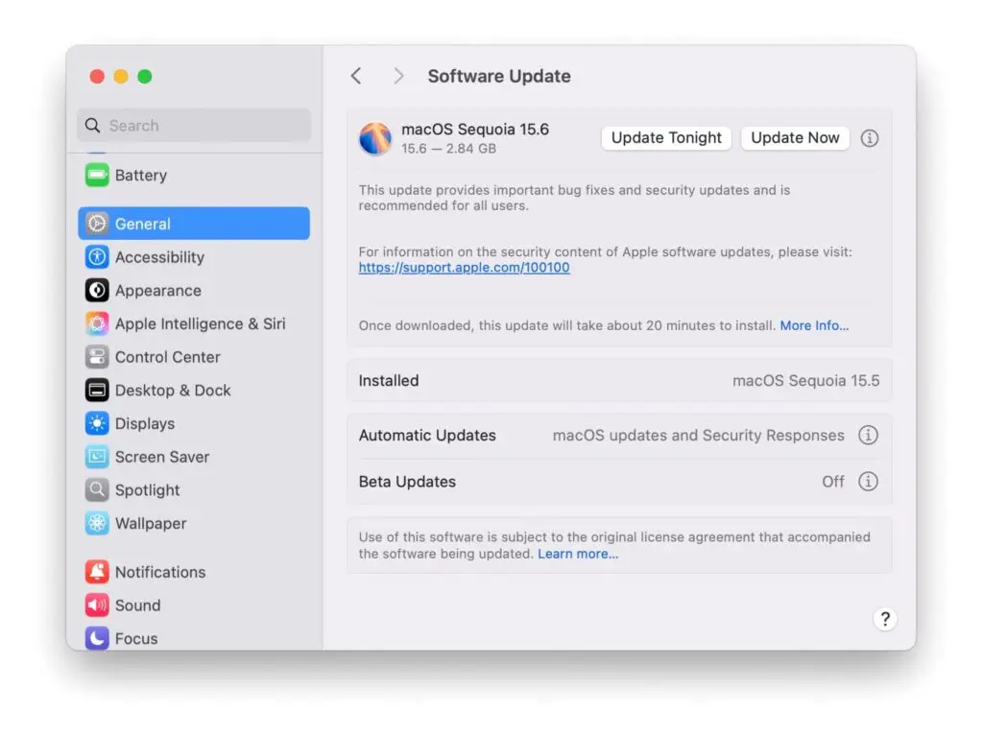The width and height of the screenshot is (983, 738).
Task: Click the 'macOS updates and Security Responses' value
Action: point(699,435)
